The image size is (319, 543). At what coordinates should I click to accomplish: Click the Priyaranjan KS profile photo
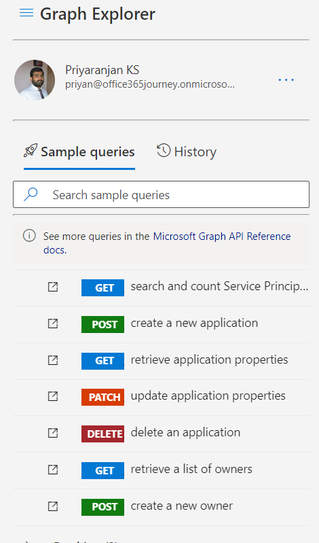pyautogui.click(x=35, y=80)
